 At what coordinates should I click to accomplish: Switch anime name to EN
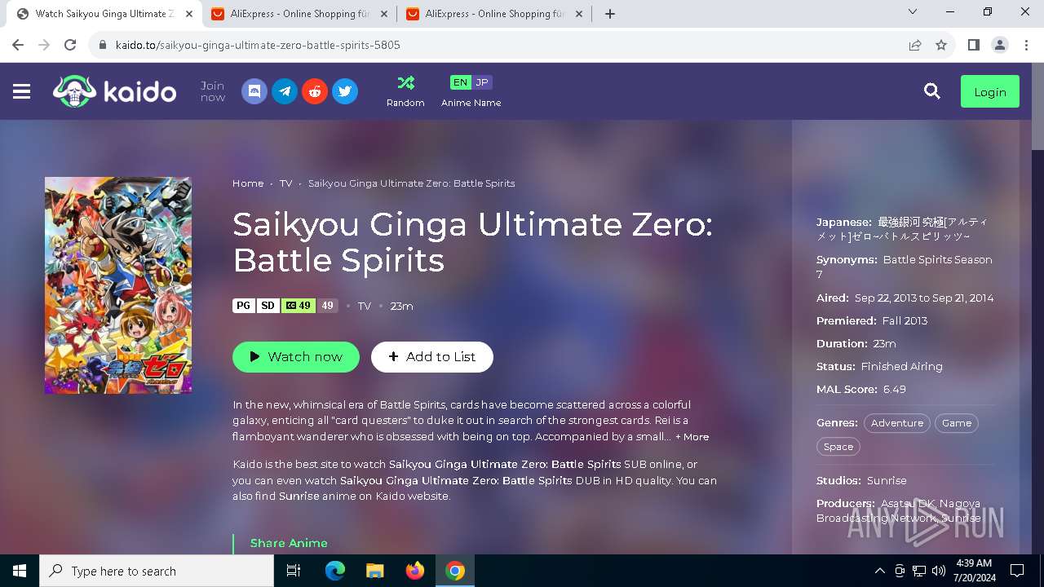pyautogui.click(x=461, y=82)
